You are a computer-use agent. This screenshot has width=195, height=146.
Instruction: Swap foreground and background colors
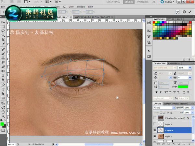[5, 120]
